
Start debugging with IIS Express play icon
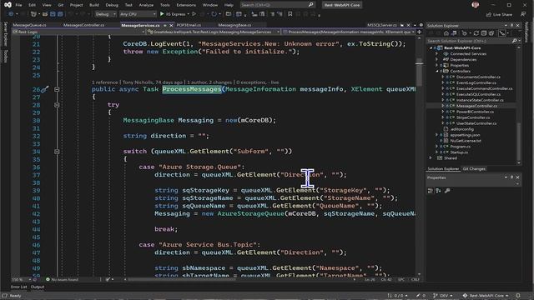[x=162, y=14]
